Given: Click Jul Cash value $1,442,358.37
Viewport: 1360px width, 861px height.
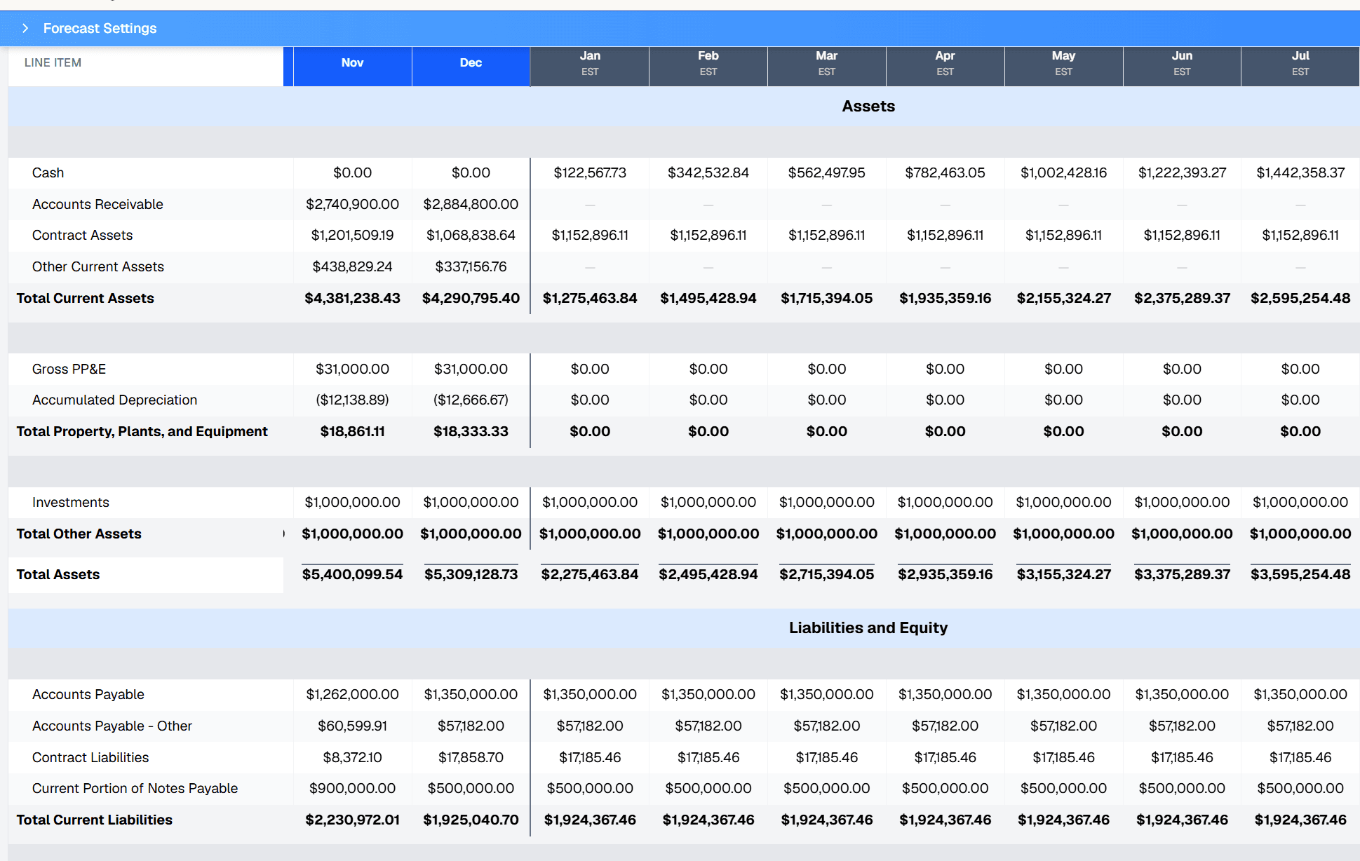Looking at the screenshot, I should (x=1300, y=172).
